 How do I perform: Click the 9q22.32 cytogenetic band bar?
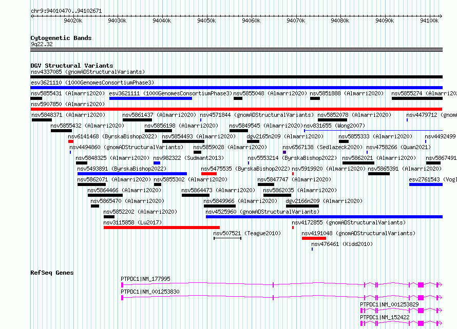coord(236,50)
